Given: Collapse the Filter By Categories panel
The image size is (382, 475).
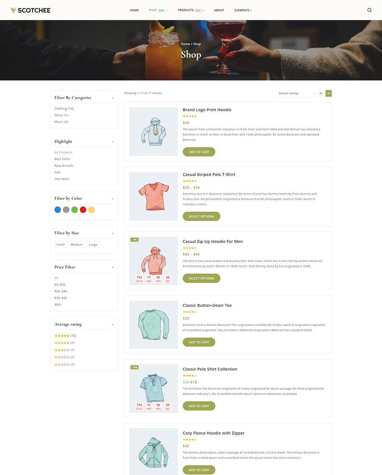Looking at the screenshot, I should click(112, 98).
